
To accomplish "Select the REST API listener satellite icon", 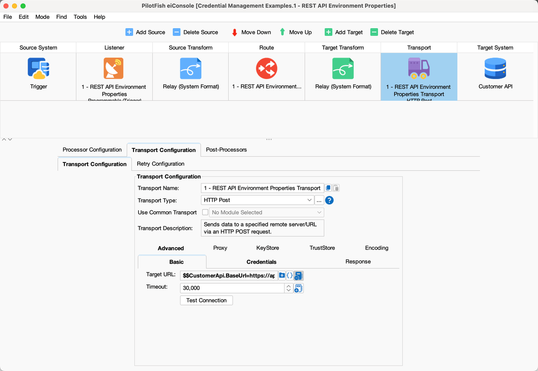I will coord(114,69).
